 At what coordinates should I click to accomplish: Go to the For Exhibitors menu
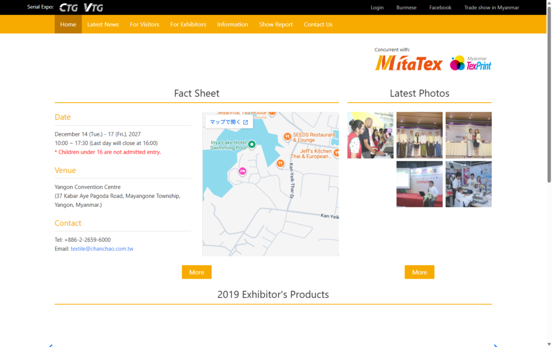pos(188,24)
